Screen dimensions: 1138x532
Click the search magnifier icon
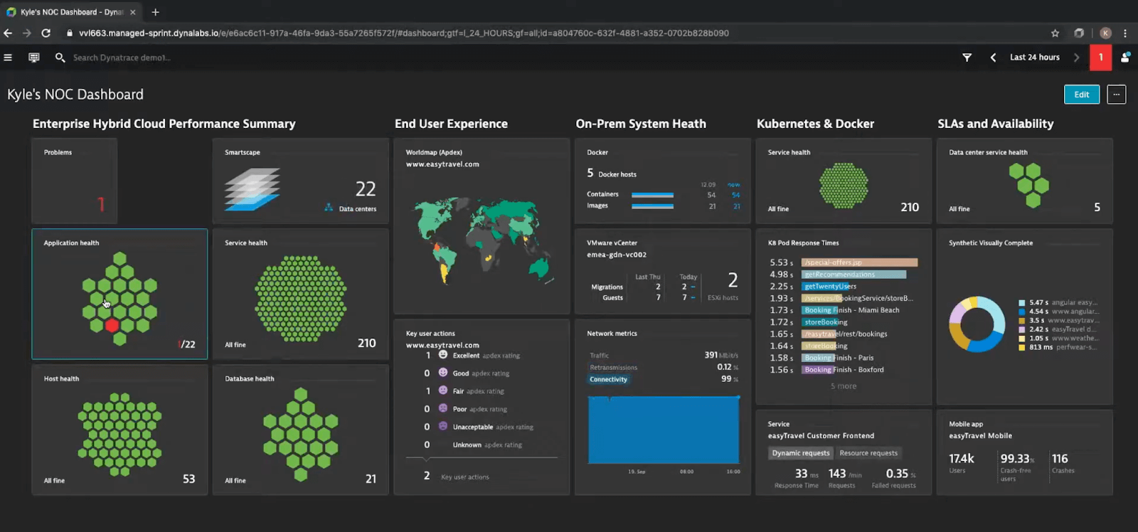pyautogui.click(x=60, y=58)
